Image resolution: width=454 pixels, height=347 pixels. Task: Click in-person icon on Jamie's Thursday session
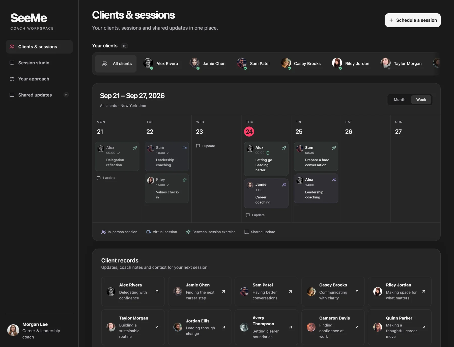click(x=284, y=185)
